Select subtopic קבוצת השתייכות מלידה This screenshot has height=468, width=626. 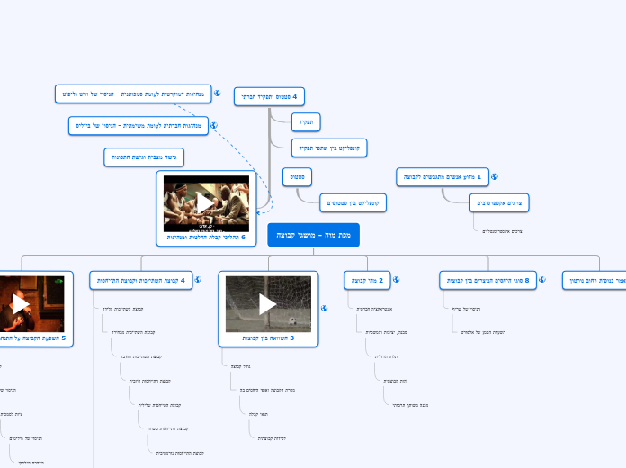(122, 309)
